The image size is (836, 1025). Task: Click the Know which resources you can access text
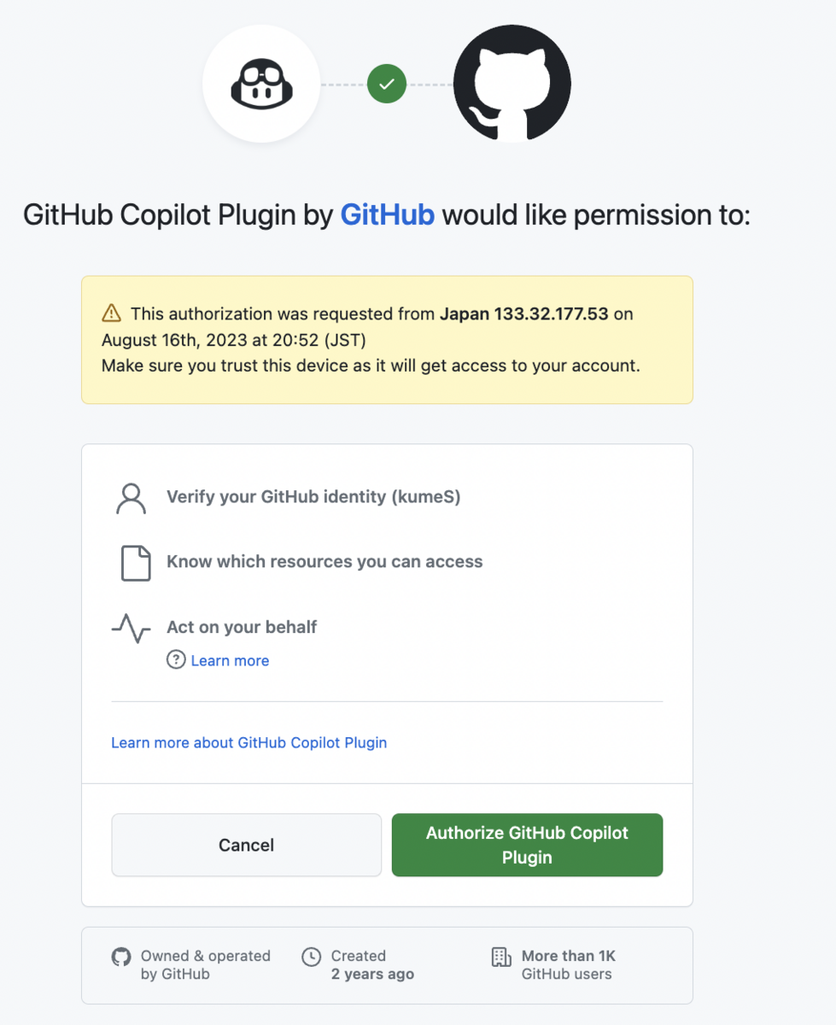pyautogui.click(x=324, y=562)
